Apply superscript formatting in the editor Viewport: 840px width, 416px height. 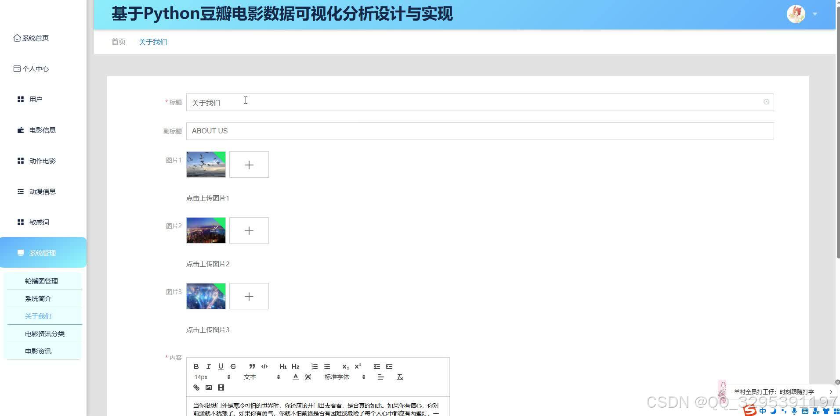click(x=358, y=366)
